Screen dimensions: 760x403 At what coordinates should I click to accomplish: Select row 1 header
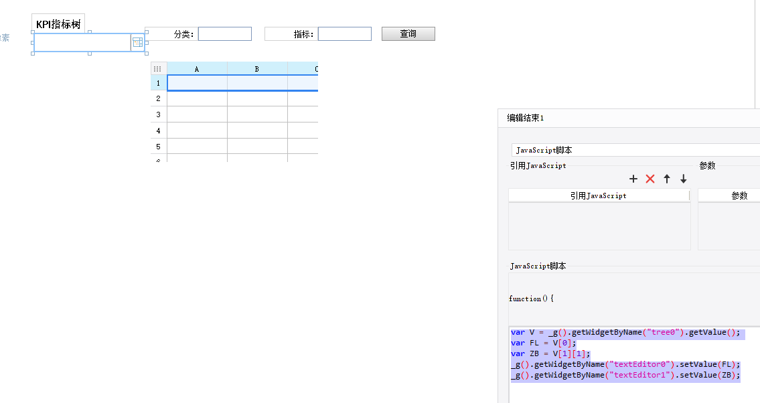point(159,83)
